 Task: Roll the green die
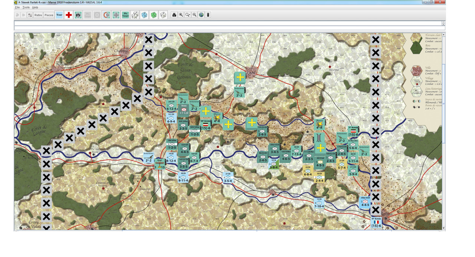[154, 15]
